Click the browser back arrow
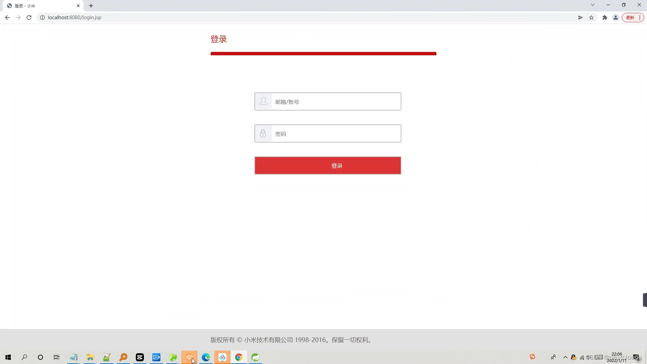Image resolution: width=647 pixels, height=364 pixels. [7, 18]
